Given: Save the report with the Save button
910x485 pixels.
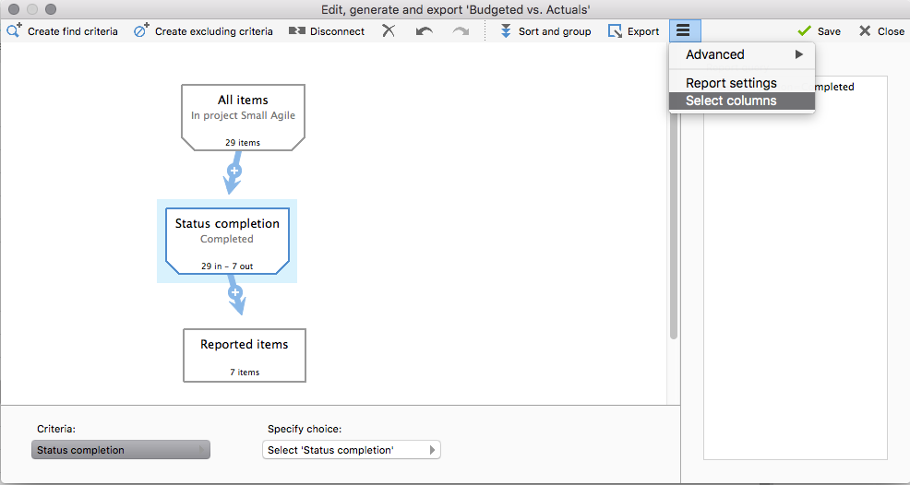Looking at the screenshot, I should pos(819,30).
